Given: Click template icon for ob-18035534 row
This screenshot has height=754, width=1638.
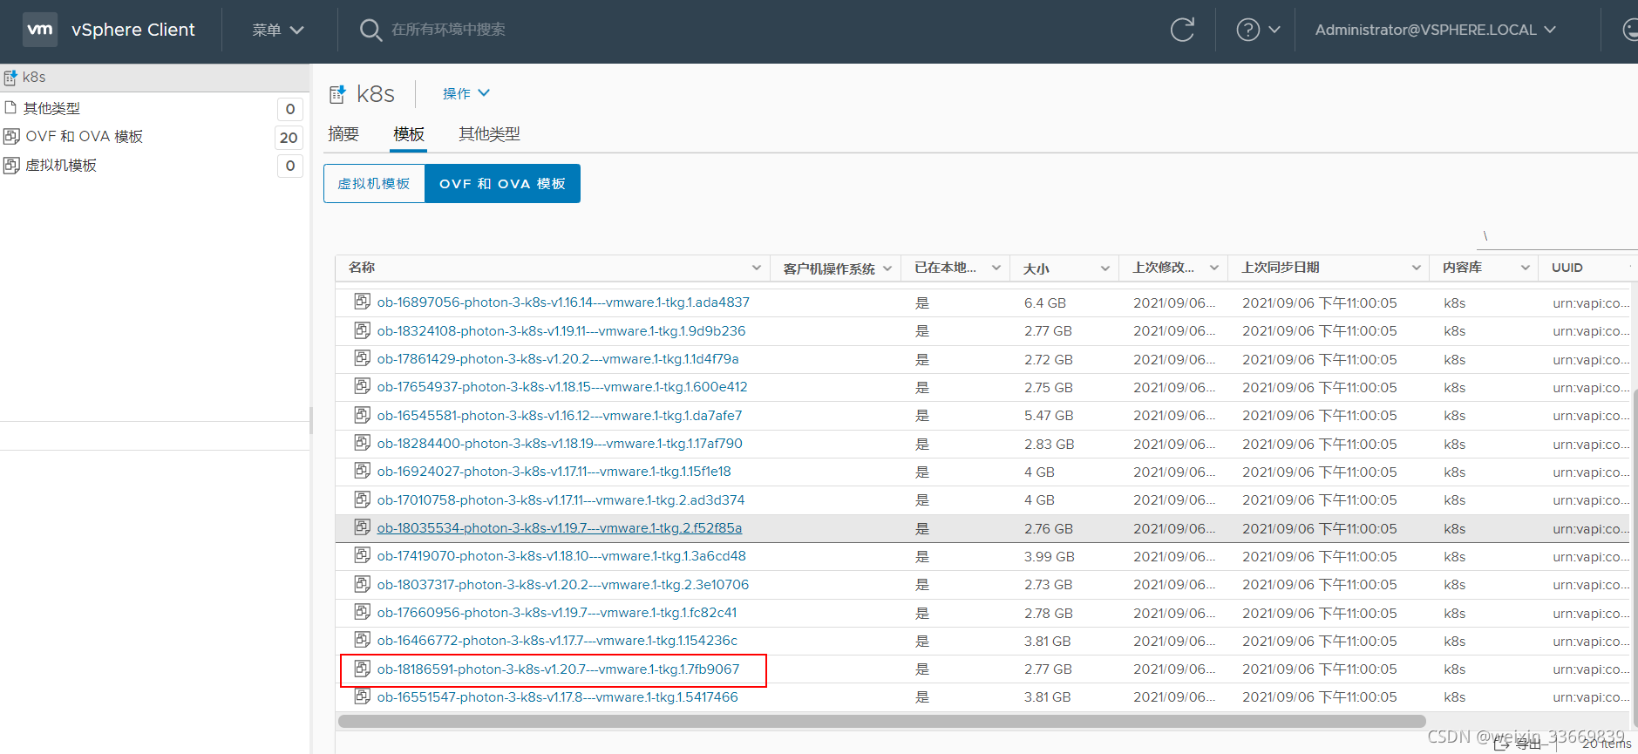Looking at the screenshot, I should point(362,527).
